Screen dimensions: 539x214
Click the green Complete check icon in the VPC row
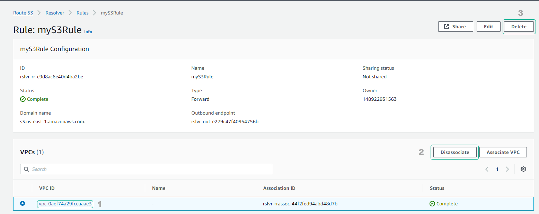coord(432,204)
